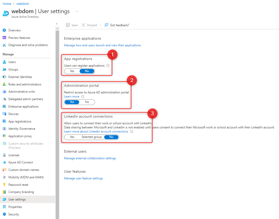This screenshot has height=219, width=279.
Task: Click the Azure AD Connect diamond icon
Action: pos(4,162)
